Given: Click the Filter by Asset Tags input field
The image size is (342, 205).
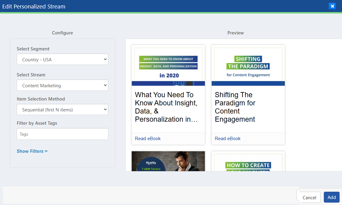Looking at the screenshot, I should (x=62, y=134).
